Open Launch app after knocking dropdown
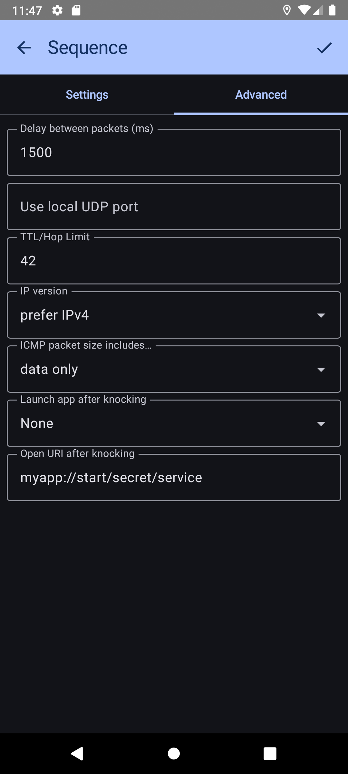 (174, 423)
